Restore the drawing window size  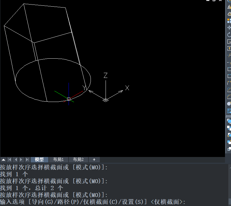[x=214, y=1]
